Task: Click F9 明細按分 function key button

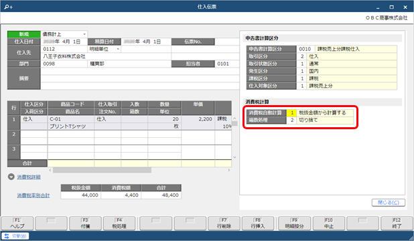Action: (294, 224)
